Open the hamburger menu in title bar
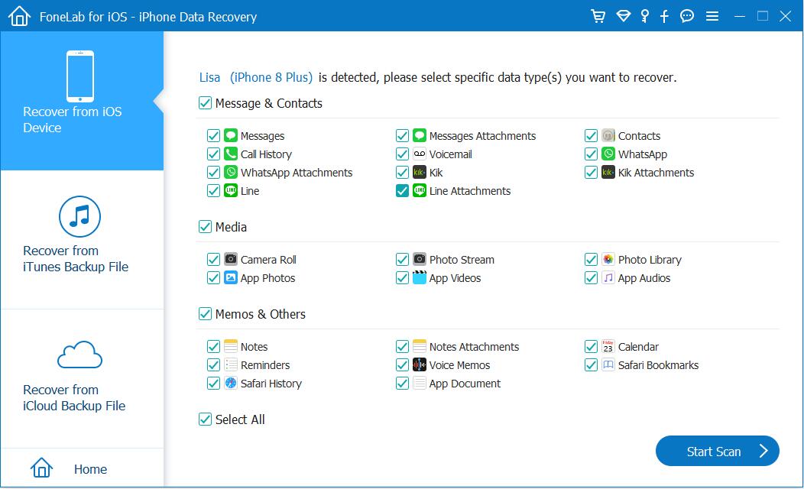Screen dimensions: 804x489 (x=712, y=16)
